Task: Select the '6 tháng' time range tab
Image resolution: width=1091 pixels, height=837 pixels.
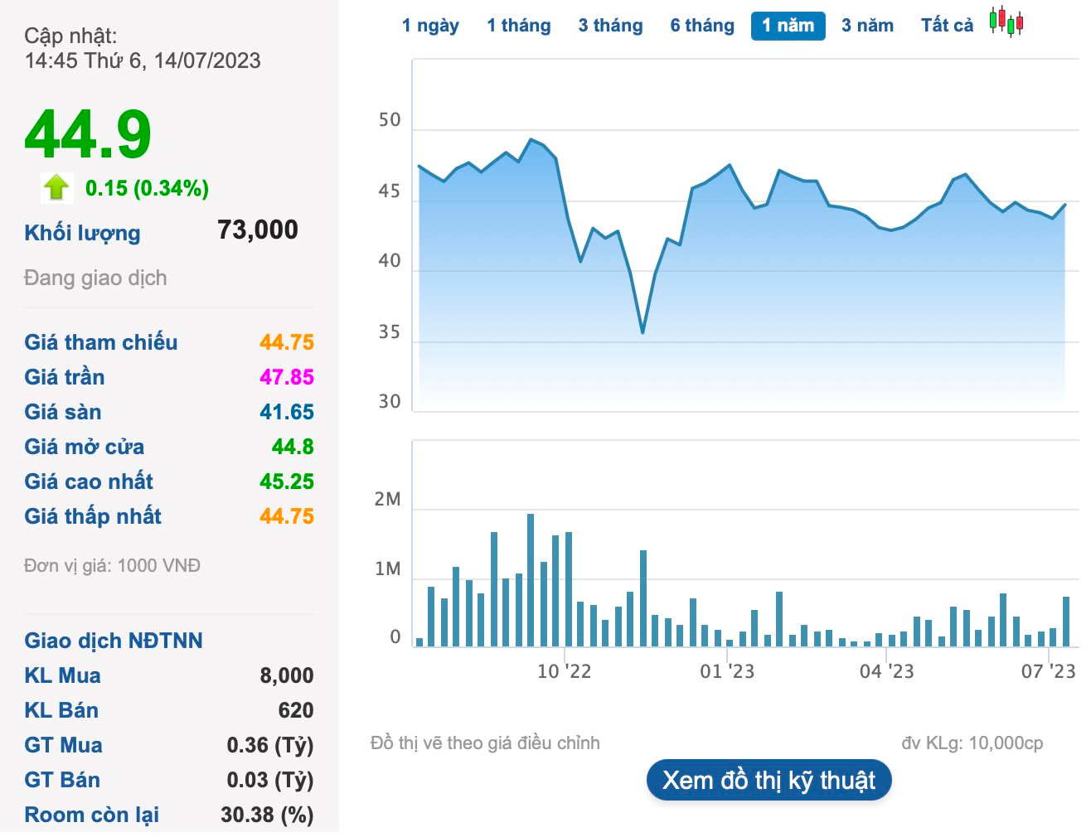Action: 702,26
